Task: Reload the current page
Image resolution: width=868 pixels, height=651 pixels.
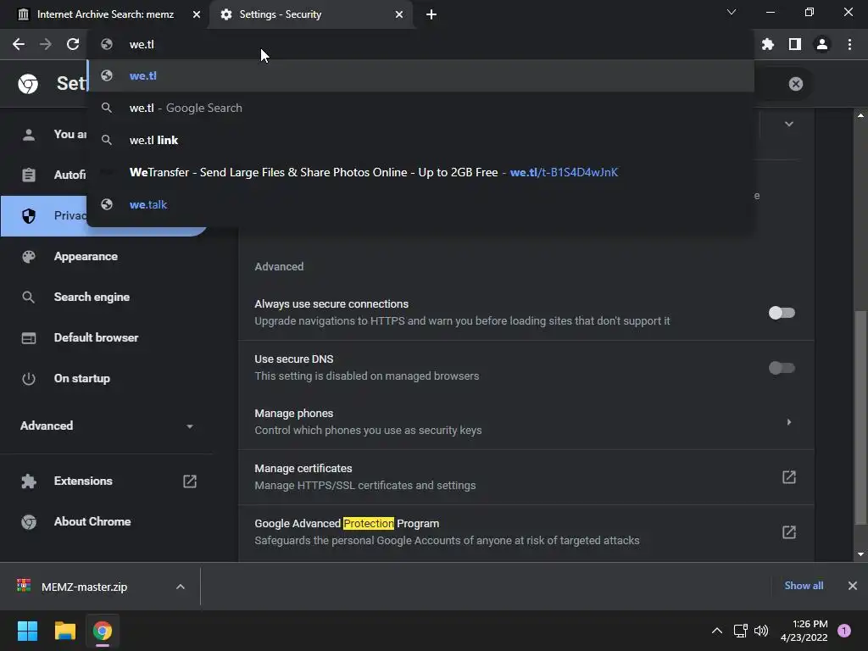Action: pos(73,44)
